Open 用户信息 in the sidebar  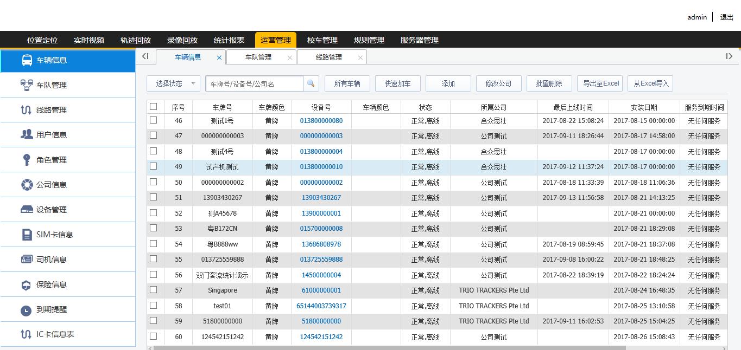tap(67, 135)
